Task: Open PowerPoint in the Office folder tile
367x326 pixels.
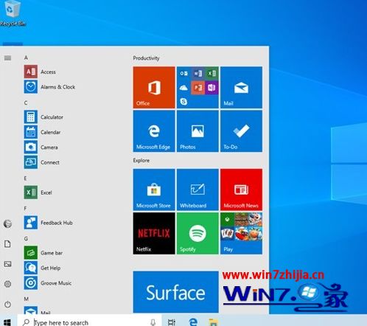Action: click(198, 88)
